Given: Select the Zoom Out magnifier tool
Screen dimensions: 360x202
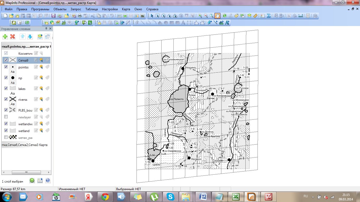Looking at the screenshot, I should pyautogui.click(x=206, y=16).
